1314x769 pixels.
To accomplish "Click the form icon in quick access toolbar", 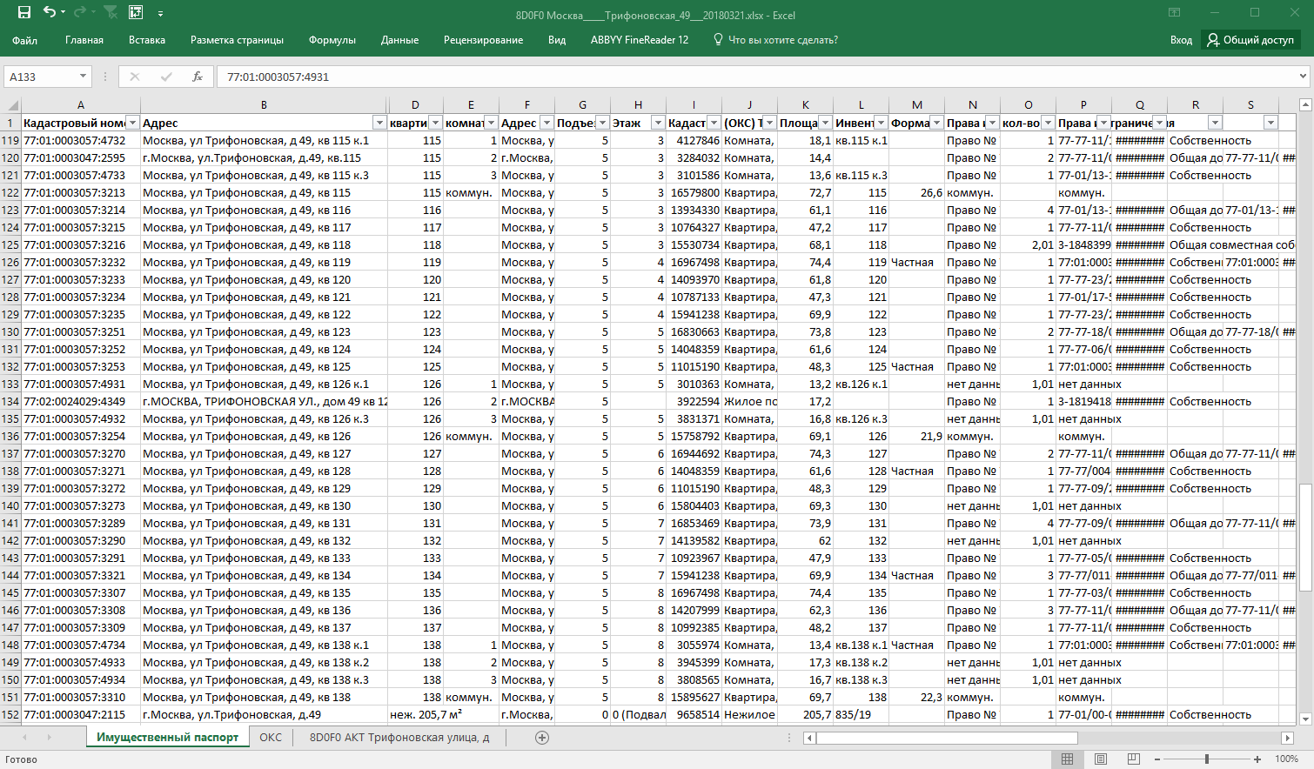I will pyautogui.click(x=136, y=12).
